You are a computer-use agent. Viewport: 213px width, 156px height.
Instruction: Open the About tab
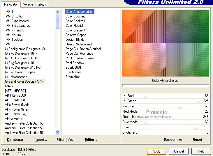pos(42,5)
